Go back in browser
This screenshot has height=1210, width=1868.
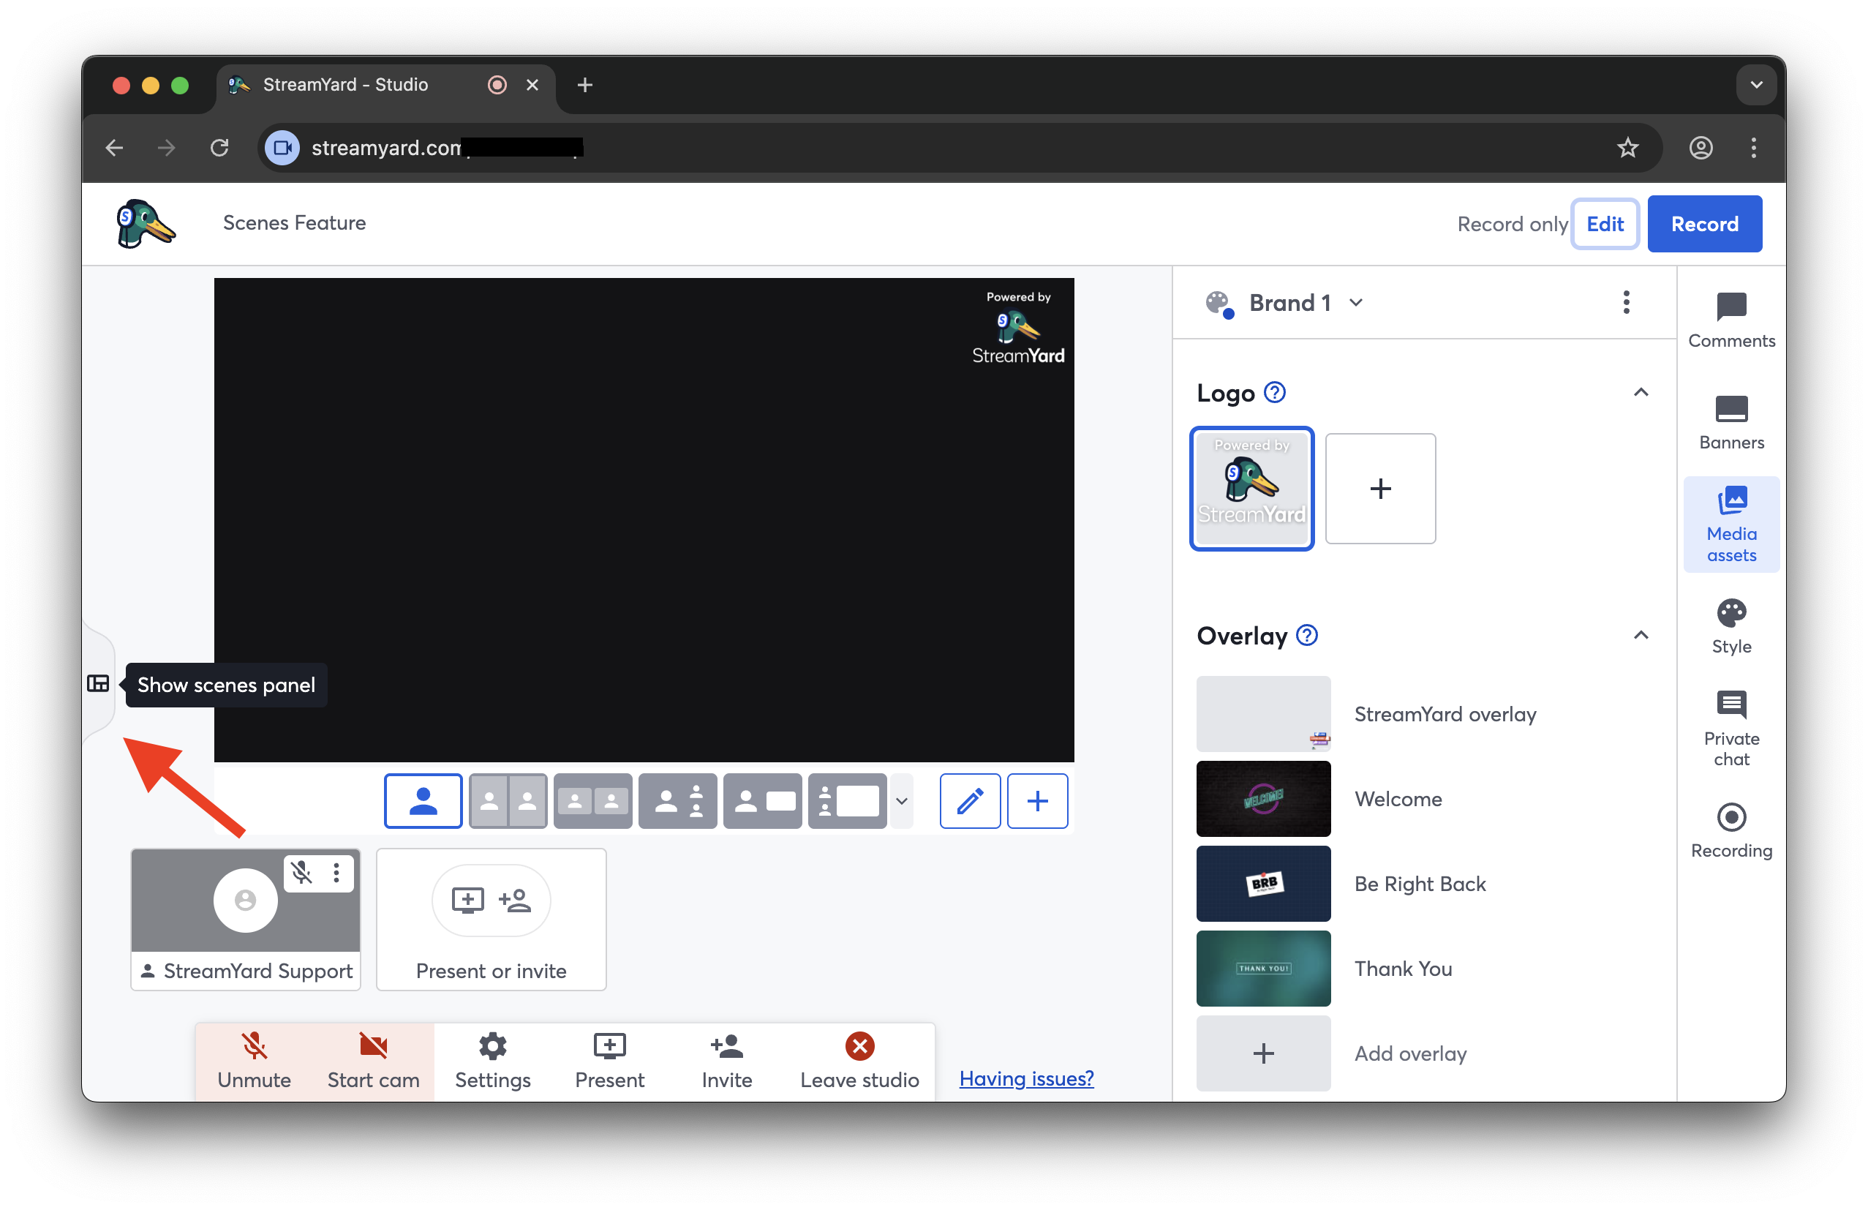coord(115,148)
